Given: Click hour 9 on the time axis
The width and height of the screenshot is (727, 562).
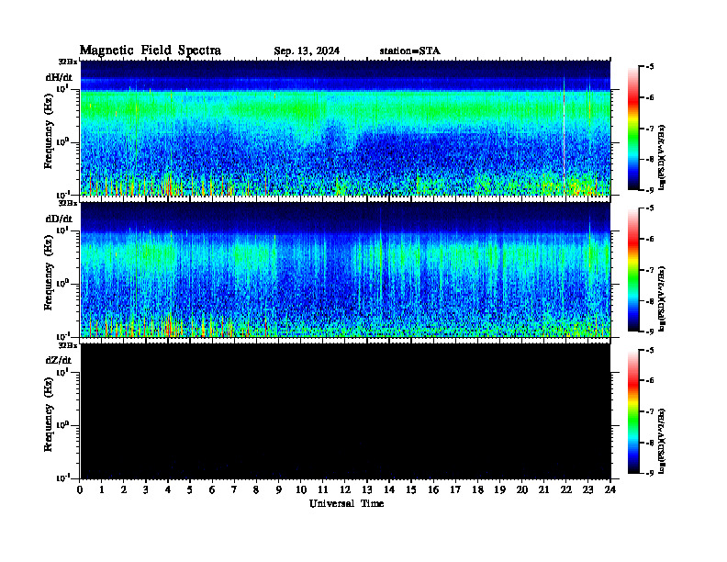Looking at the screenshot, I should pos(279,489).
